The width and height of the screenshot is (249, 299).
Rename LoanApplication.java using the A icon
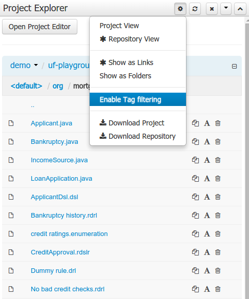click(207, 179)
